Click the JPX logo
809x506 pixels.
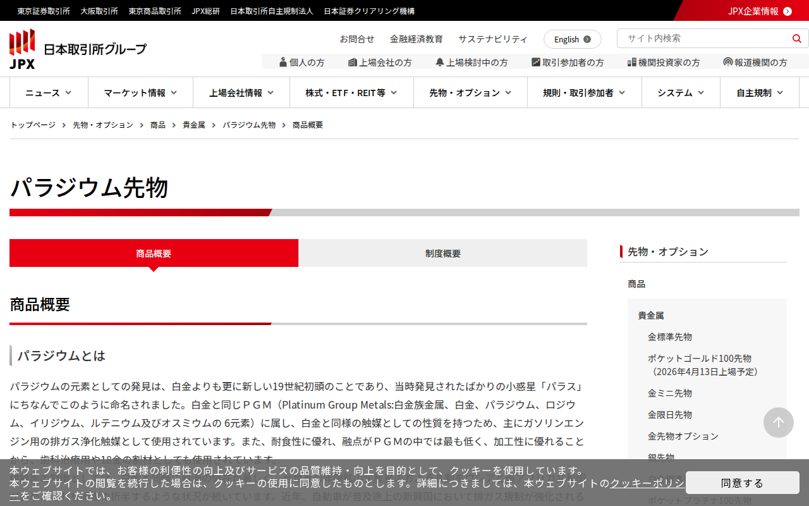click(78, 49)
